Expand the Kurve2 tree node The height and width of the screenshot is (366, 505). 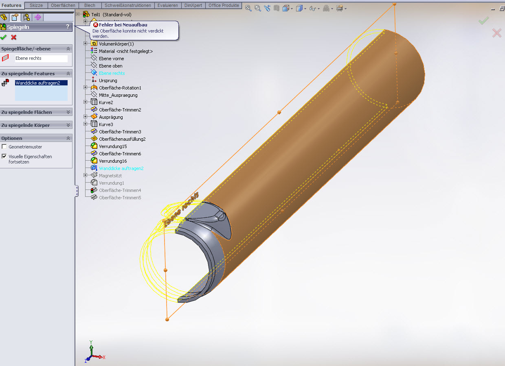pos(85,102)
